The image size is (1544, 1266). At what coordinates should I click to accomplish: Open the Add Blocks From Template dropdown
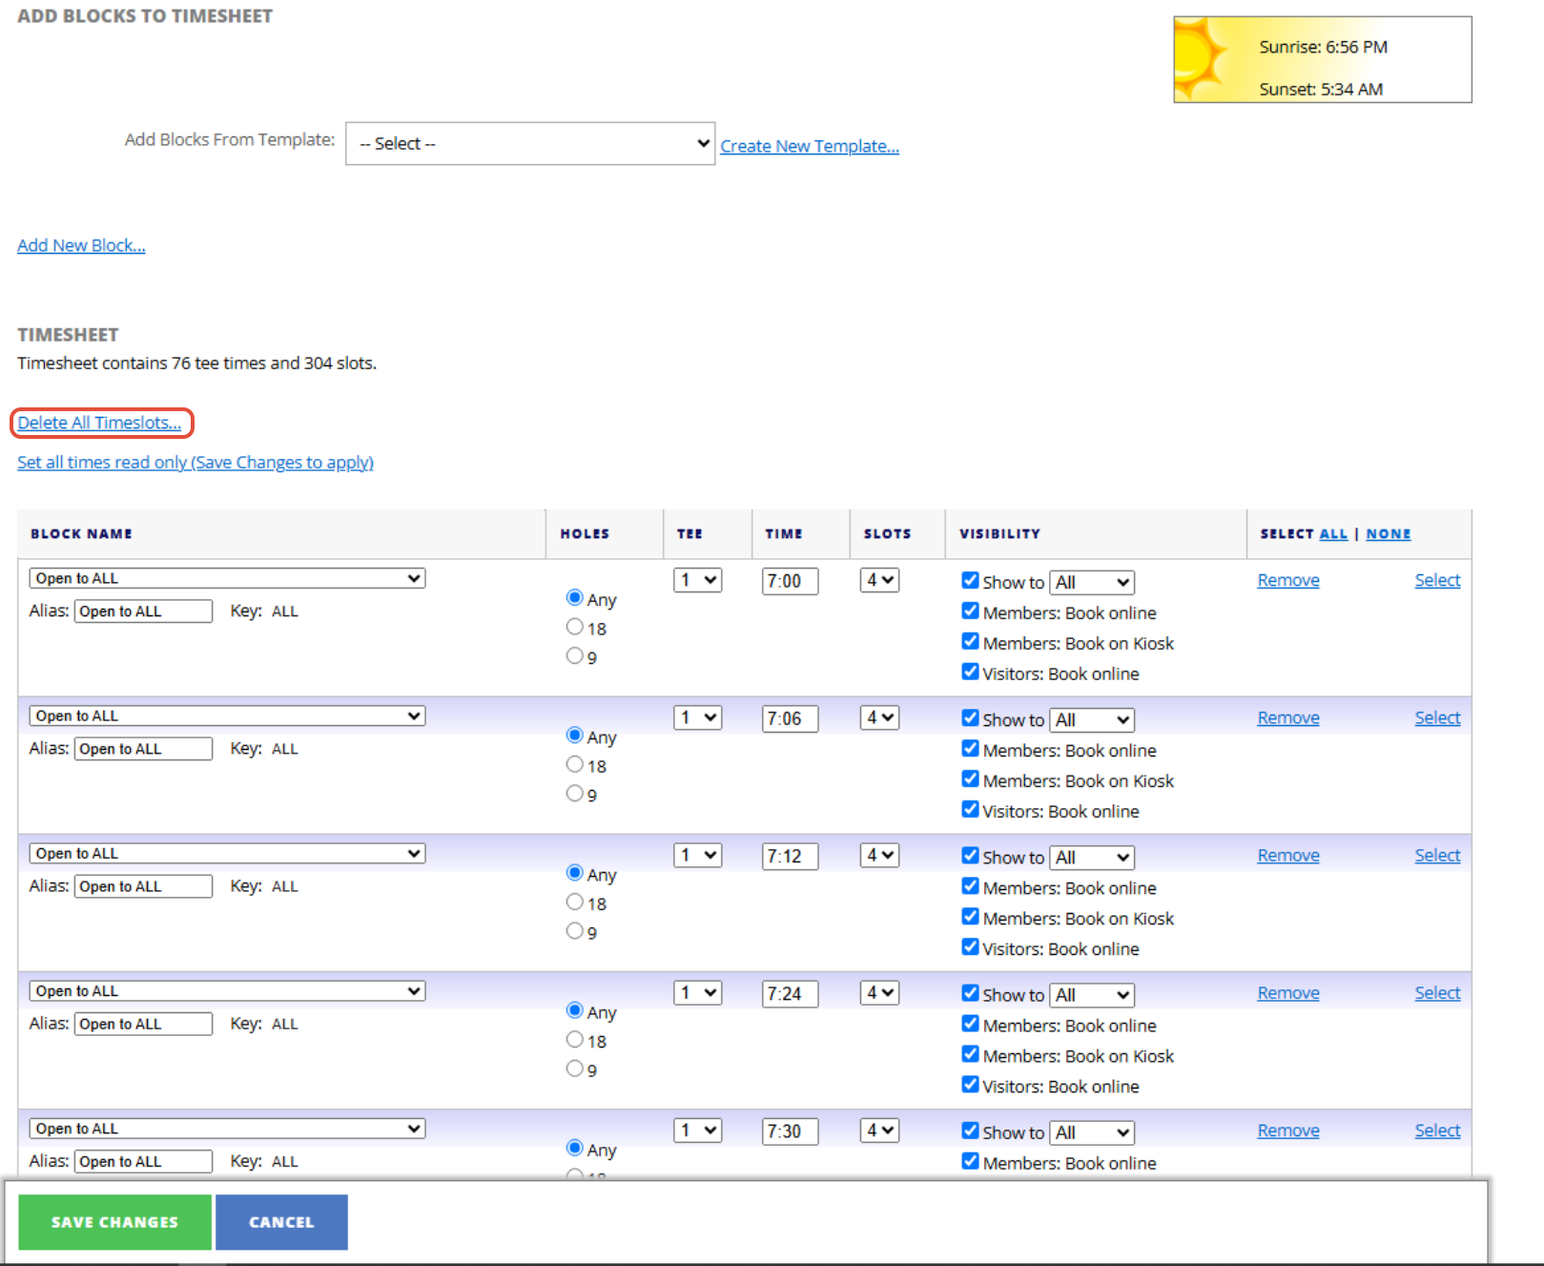coord(529,144)
